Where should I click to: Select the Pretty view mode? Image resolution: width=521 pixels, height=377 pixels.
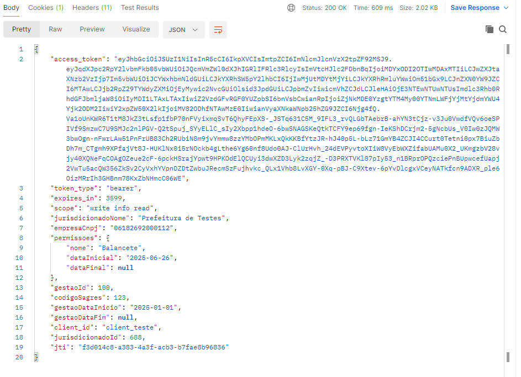coord(22,29)
